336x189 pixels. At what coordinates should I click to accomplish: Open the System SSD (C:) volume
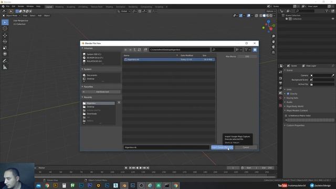94,54
